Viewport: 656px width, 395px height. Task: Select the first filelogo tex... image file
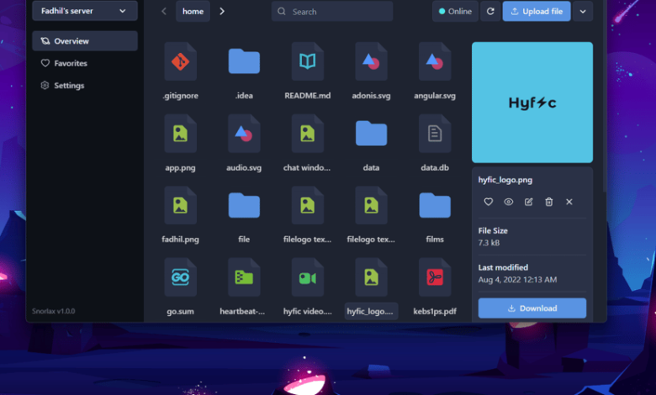[x=308, y=206]
